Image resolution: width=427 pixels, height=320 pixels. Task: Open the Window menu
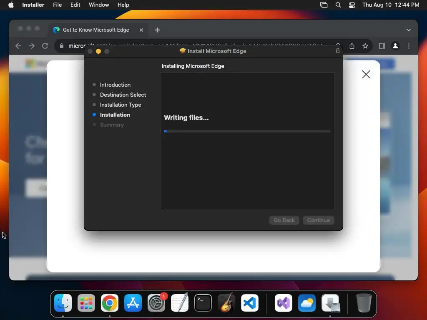[x=99, y=5]
